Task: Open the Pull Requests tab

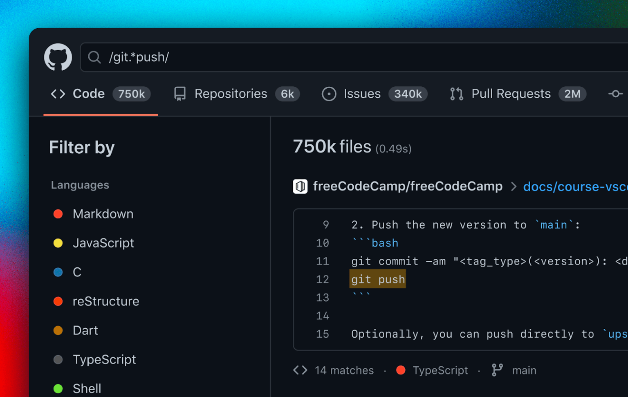Action: point(511,94)
